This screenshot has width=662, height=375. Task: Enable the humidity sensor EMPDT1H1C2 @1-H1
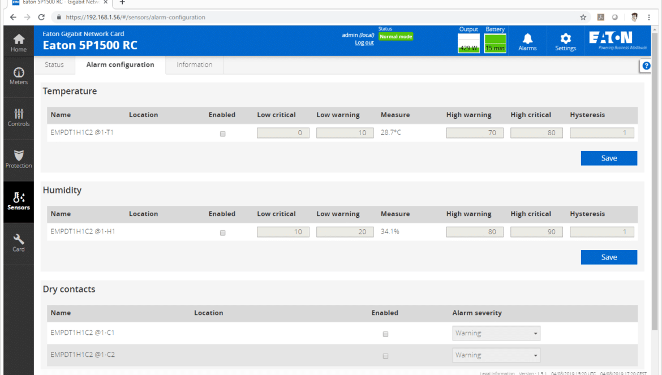click(x=222, y=233)
